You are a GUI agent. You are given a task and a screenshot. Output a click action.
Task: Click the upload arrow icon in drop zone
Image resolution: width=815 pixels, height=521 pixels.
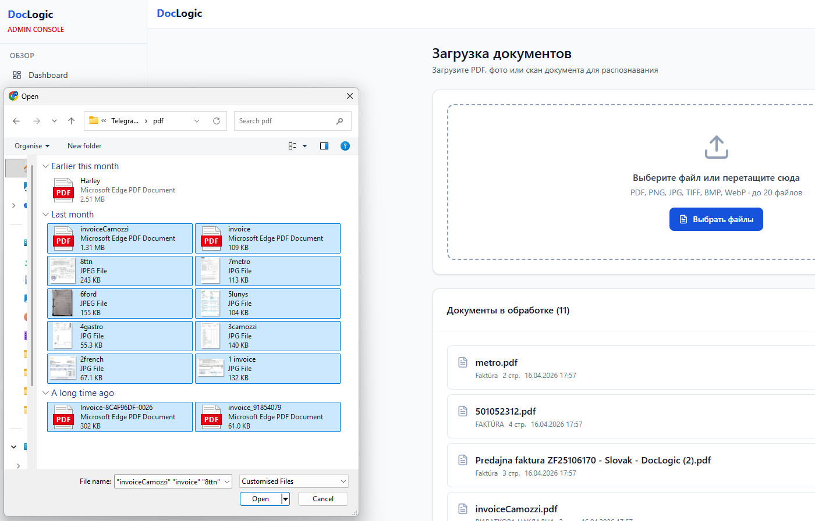[x=716, y=147]
